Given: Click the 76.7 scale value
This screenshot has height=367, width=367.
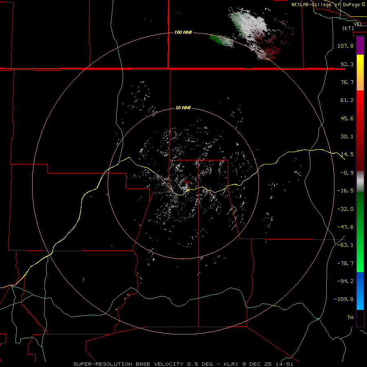Looking at the screenshot, I should click(347, 82).
